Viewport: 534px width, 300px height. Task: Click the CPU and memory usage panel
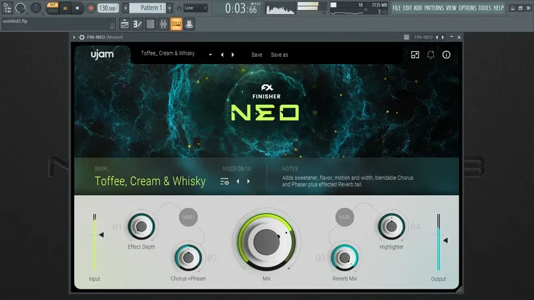[x=359, y=8]
